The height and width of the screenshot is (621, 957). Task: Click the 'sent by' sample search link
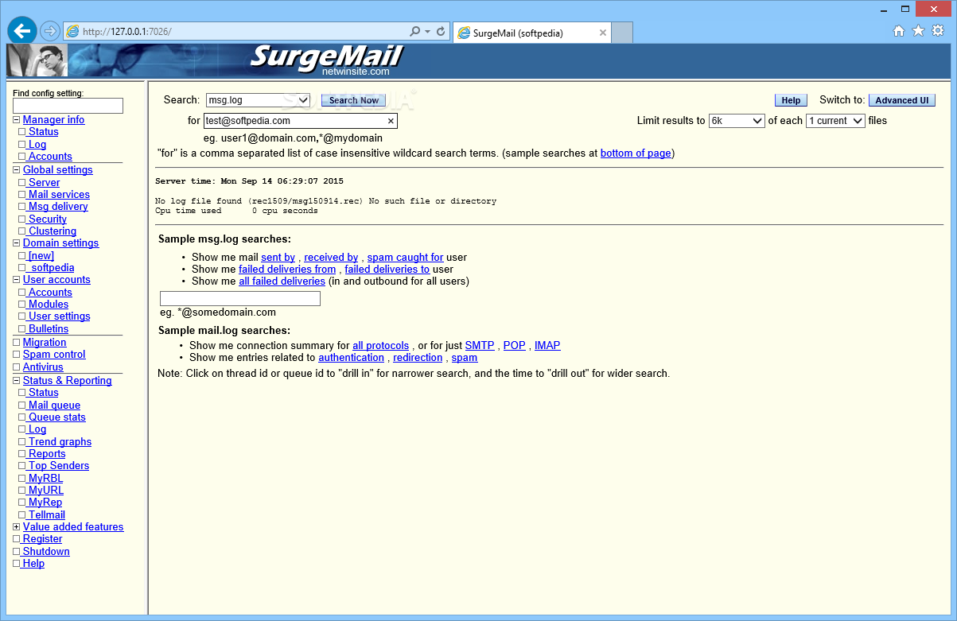pyautogui.click(x=278, y=258)
